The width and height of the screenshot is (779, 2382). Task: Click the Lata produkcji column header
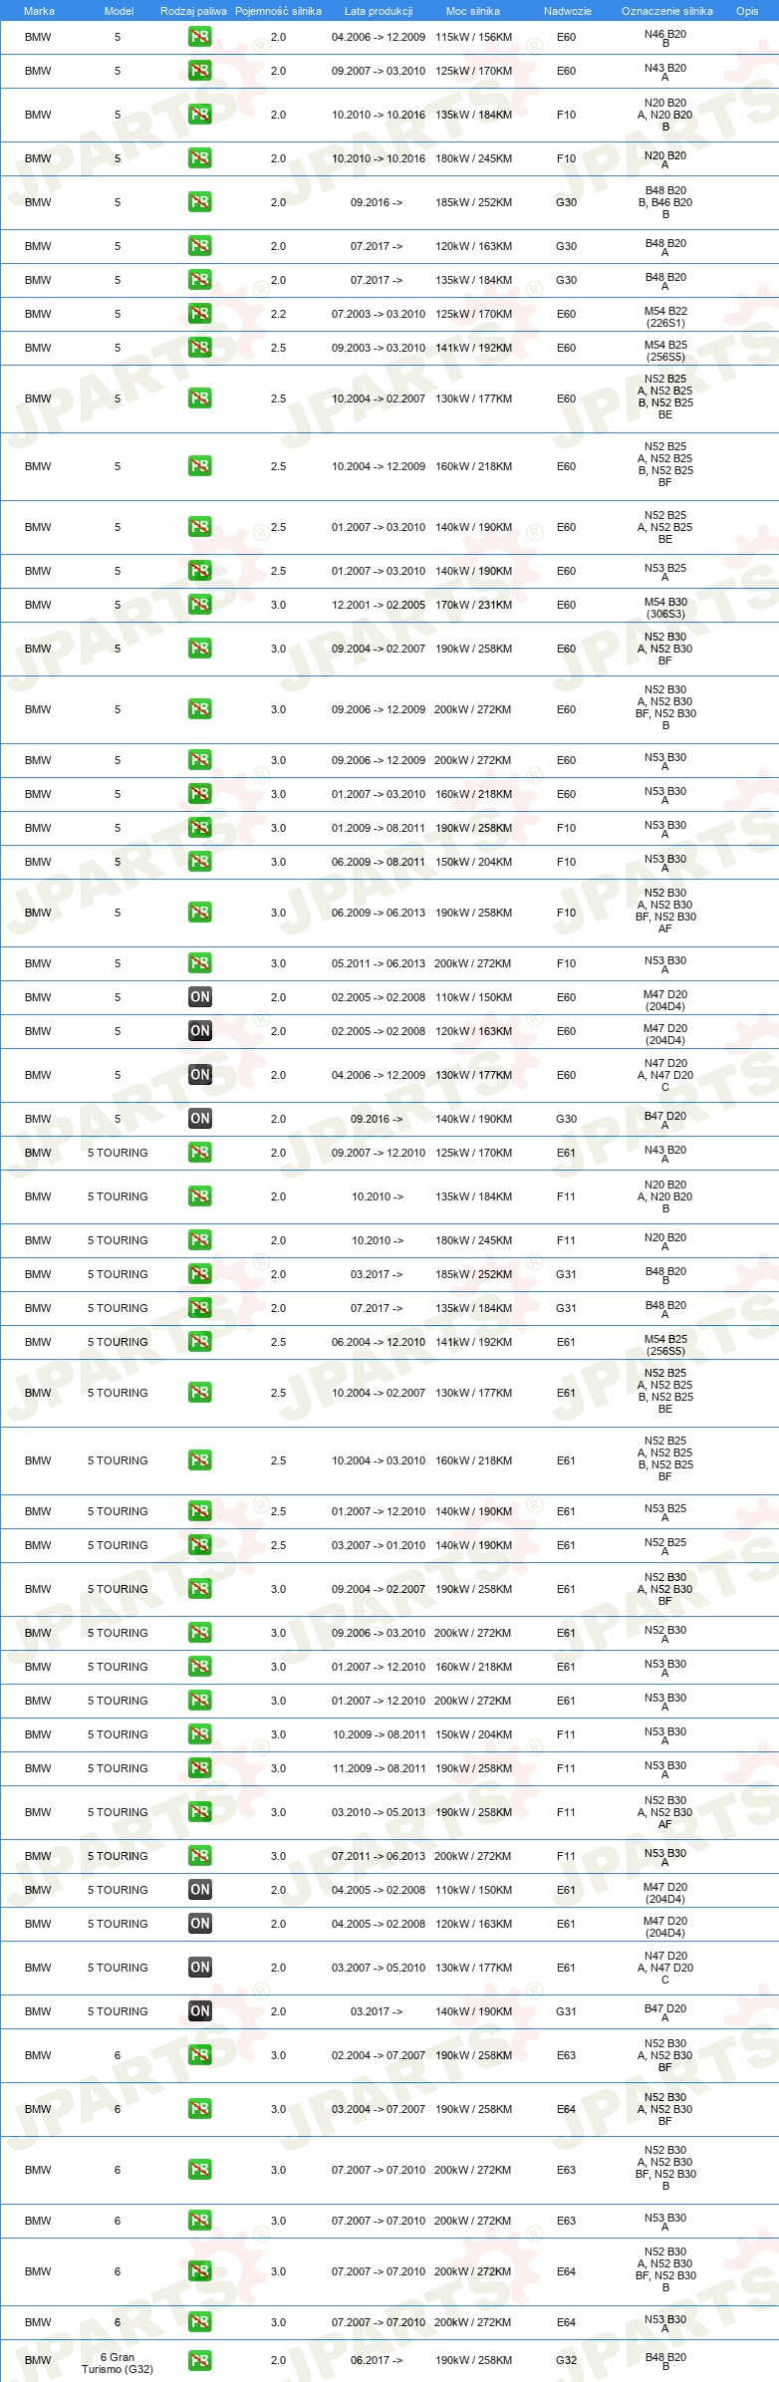379,11
